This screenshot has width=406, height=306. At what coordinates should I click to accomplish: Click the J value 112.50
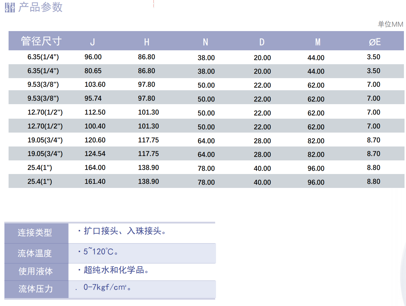pyautogui.click(x=95, y=112)
